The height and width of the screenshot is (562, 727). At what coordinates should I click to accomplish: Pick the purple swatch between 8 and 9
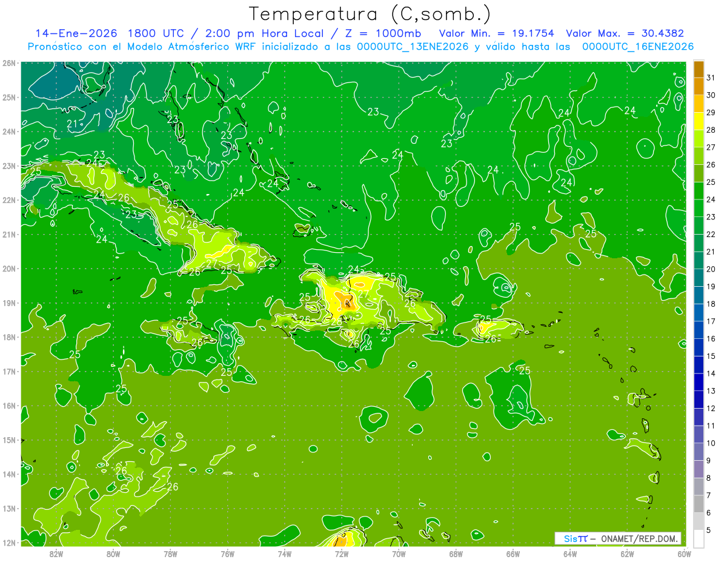pyautogui.click(x=699, y=469)
